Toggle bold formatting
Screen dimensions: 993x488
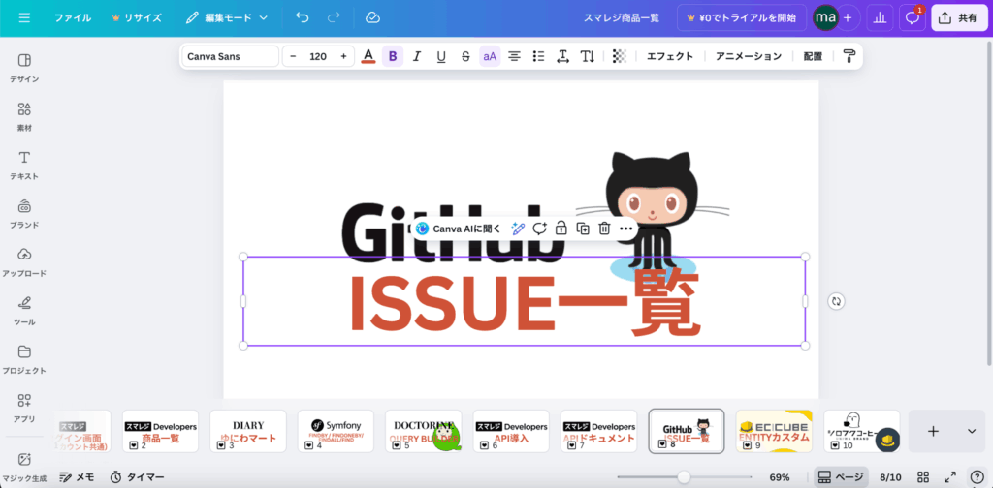click(393, 56)
